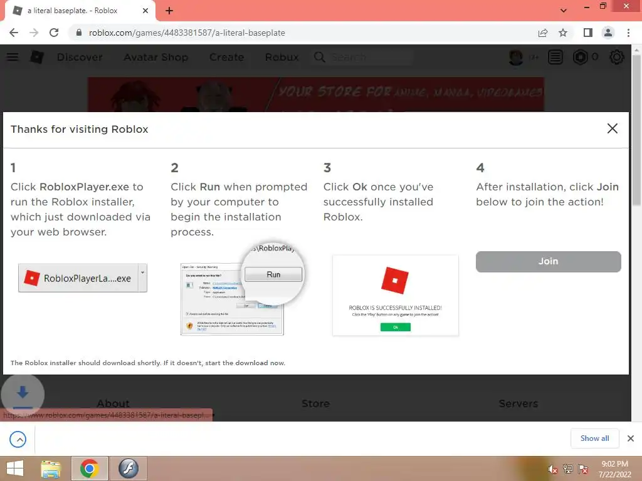Click the Run dialog illustration in step 2
Image resolution: width=642 pixels, height=481 pixels.
tap(243, 288)
